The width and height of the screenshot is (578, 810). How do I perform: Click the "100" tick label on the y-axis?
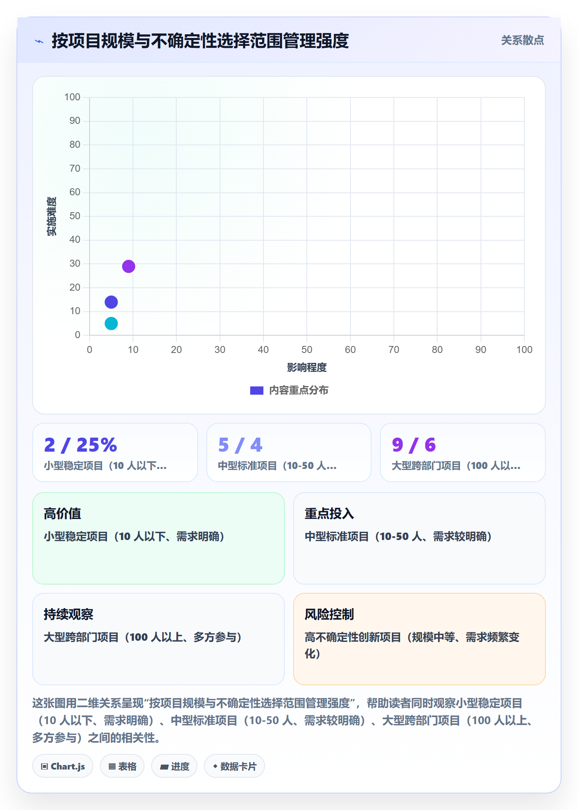(72, 97)
